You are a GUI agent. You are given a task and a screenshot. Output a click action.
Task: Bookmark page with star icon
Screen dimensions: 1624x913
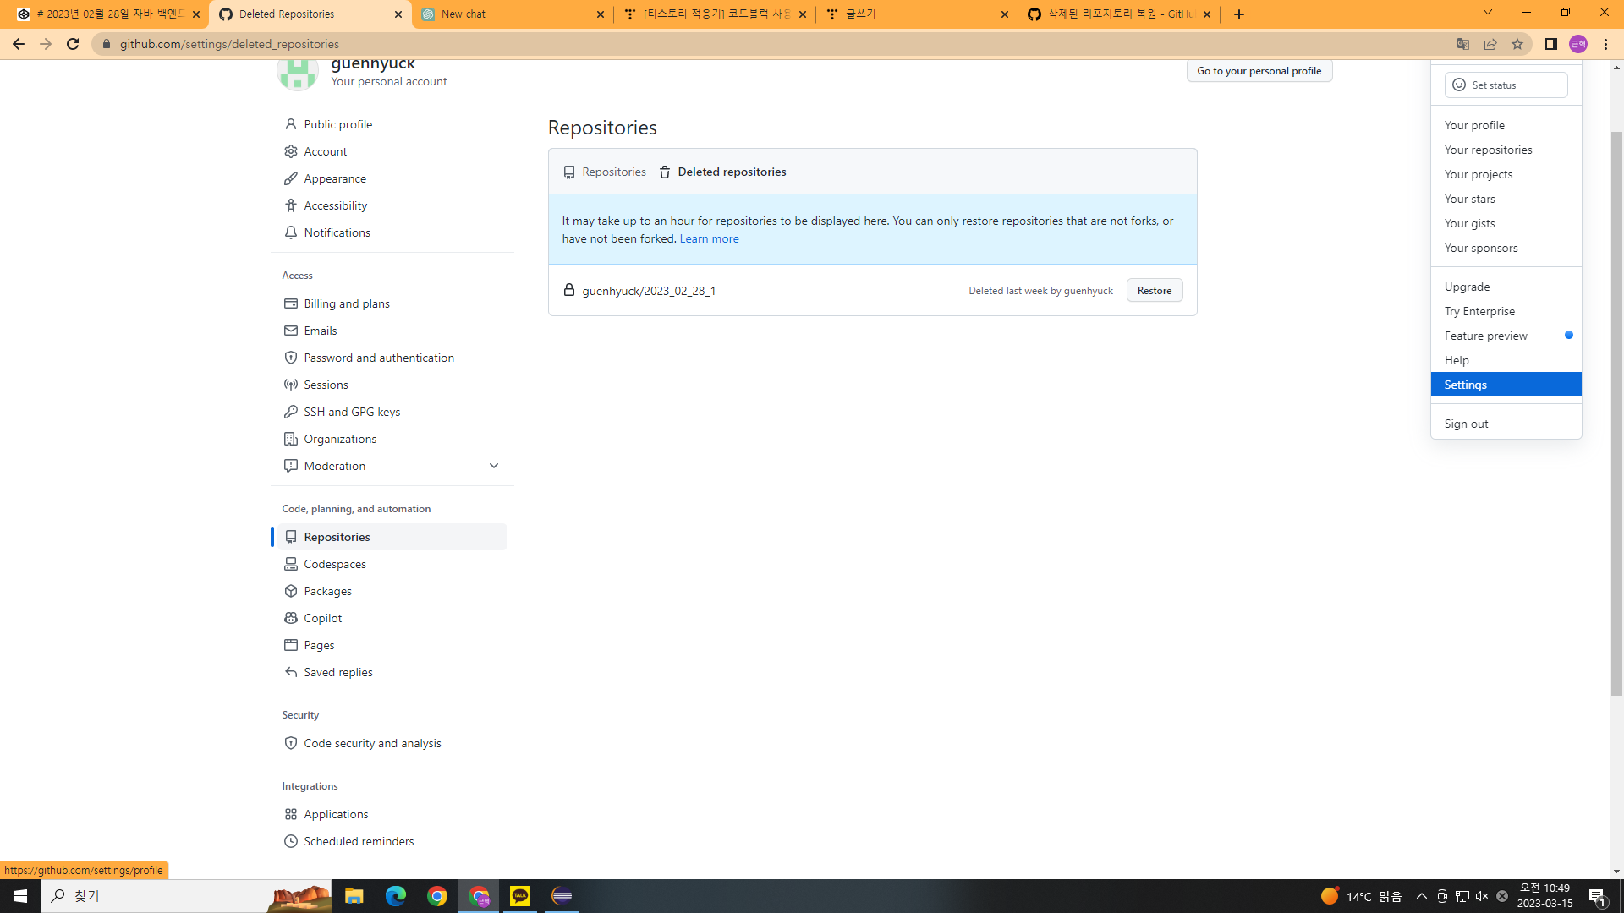point(1517,44)
